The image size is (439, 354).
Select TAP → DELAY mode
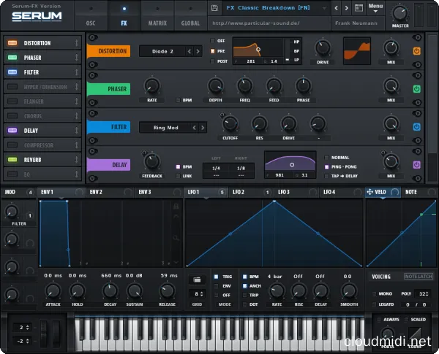(326, 176)
